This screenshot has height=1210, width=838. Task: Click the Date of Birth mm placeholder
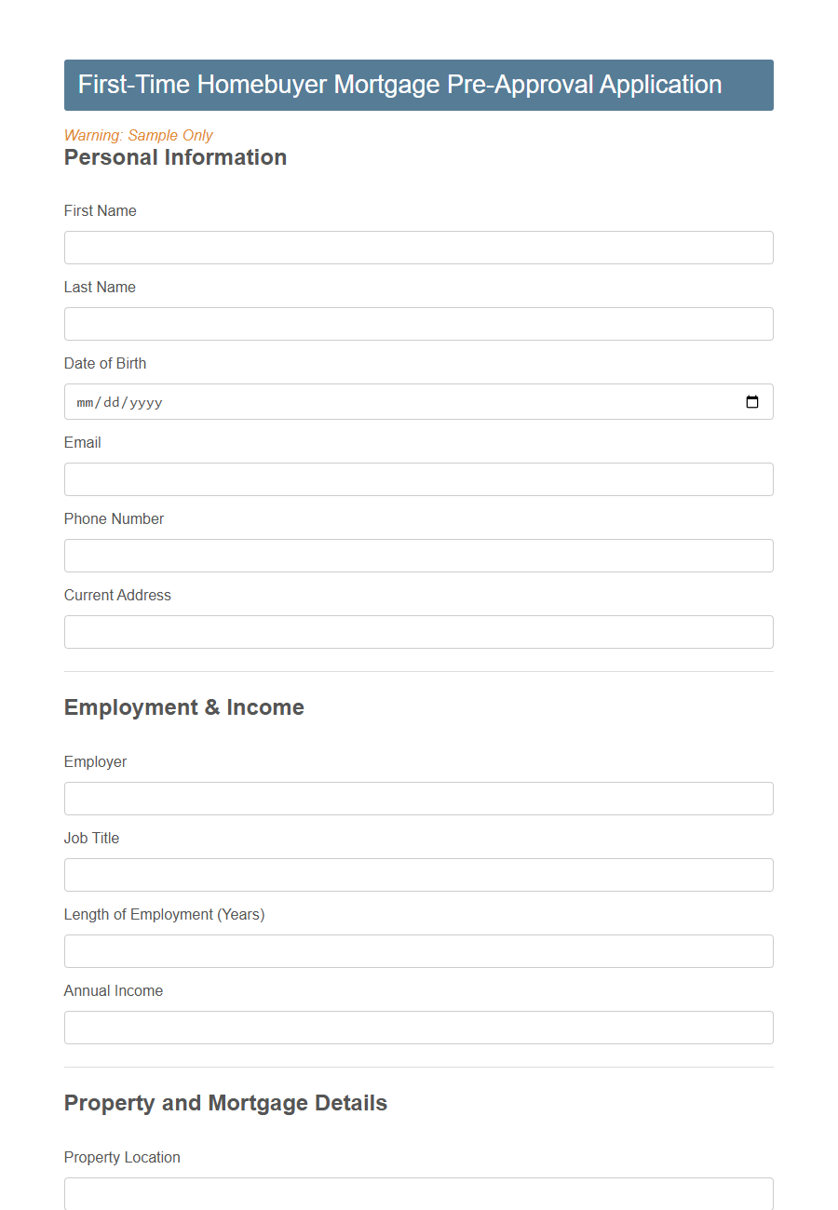coord(85,401)
